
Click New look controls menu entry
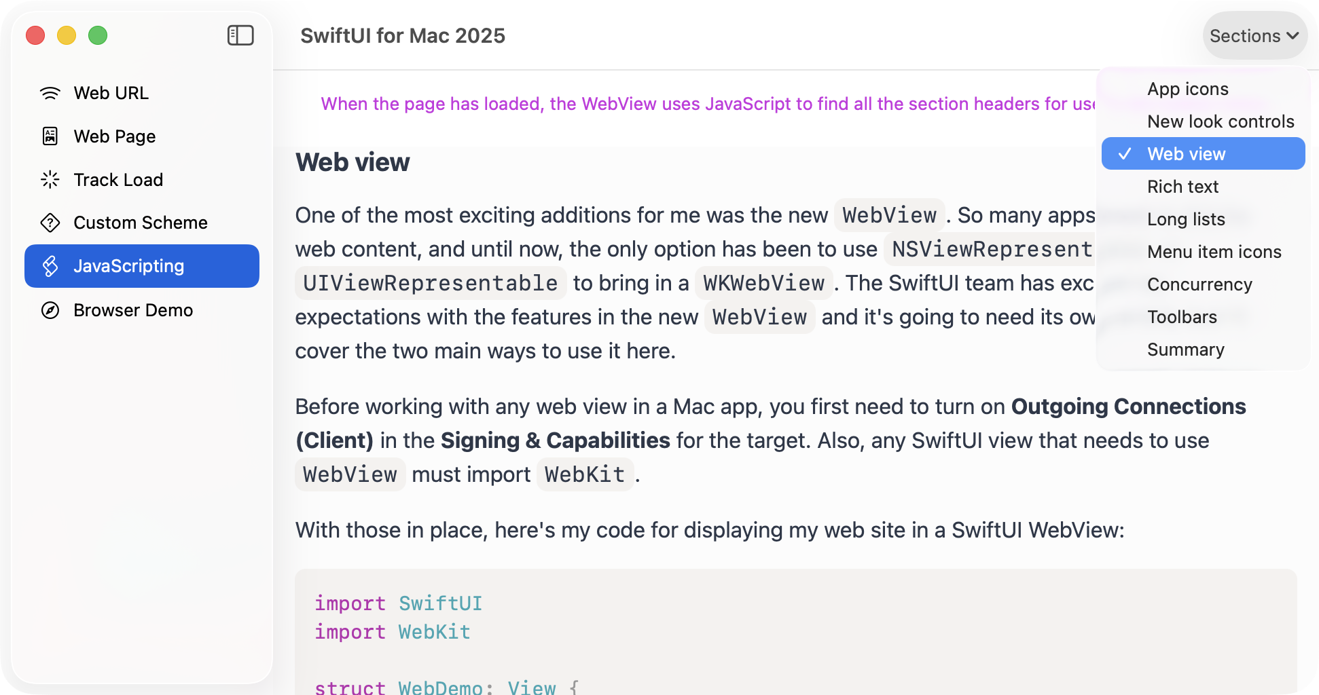[1220, 121]
